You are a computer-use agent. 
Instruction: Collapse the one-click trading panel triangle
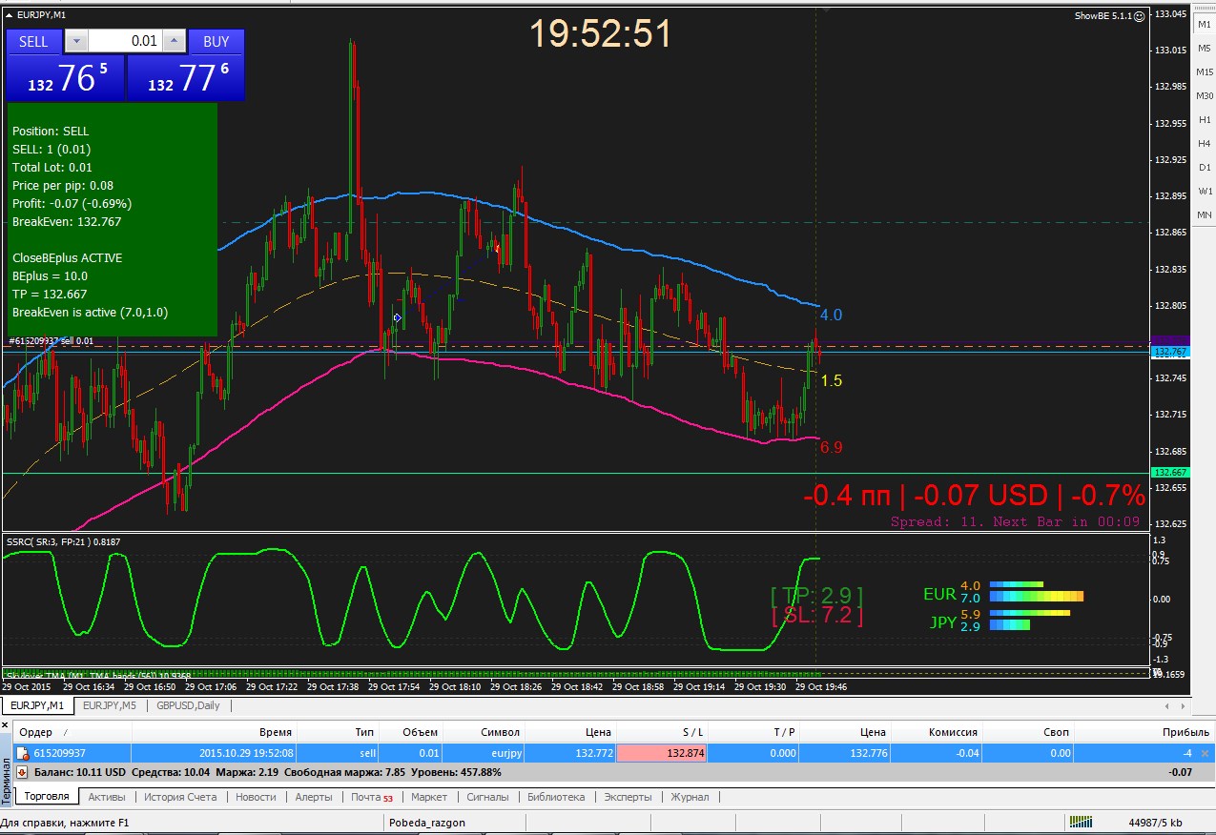click(10, 15)
